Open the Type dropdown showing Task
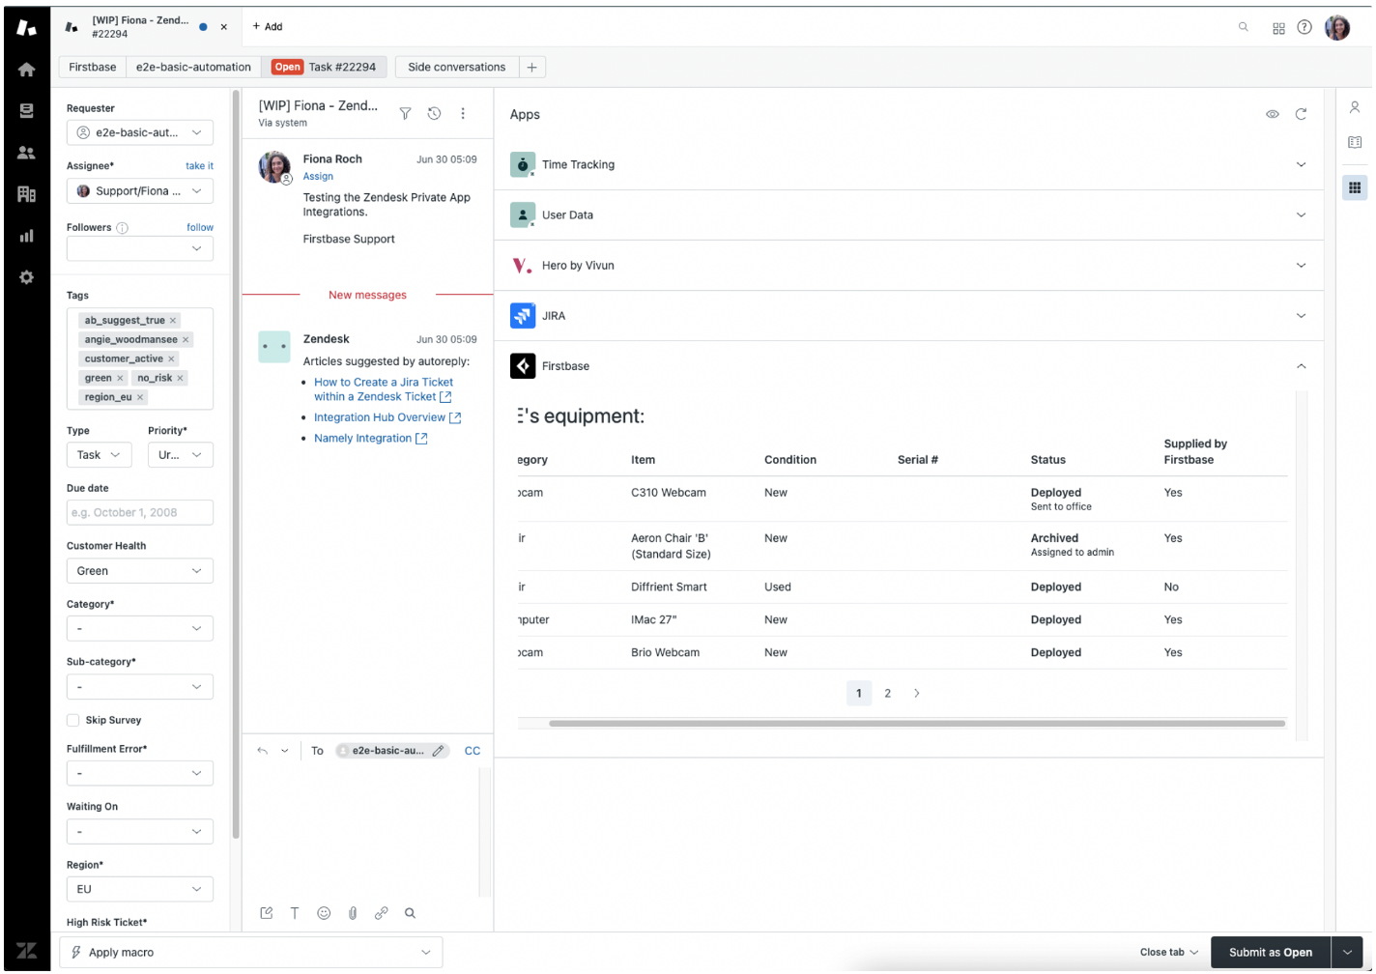1376x974 pixels. point(100,455)
